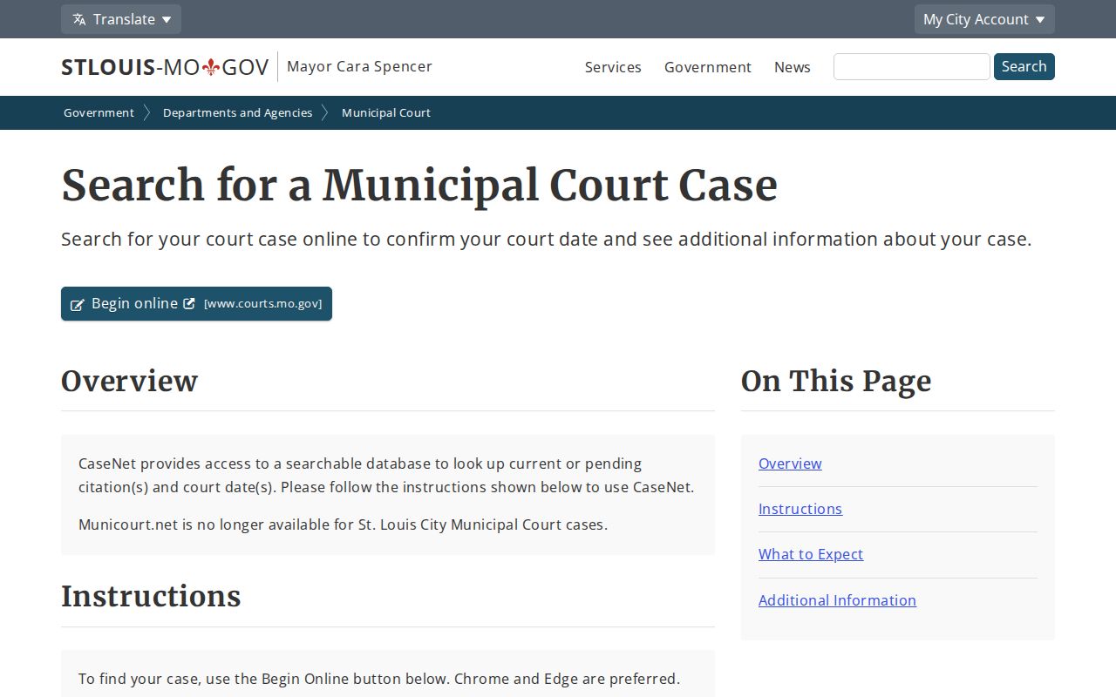The width and height of the screenshot is (1116, 697).
Task: Click the Search button
Action: pos(1024,66)
